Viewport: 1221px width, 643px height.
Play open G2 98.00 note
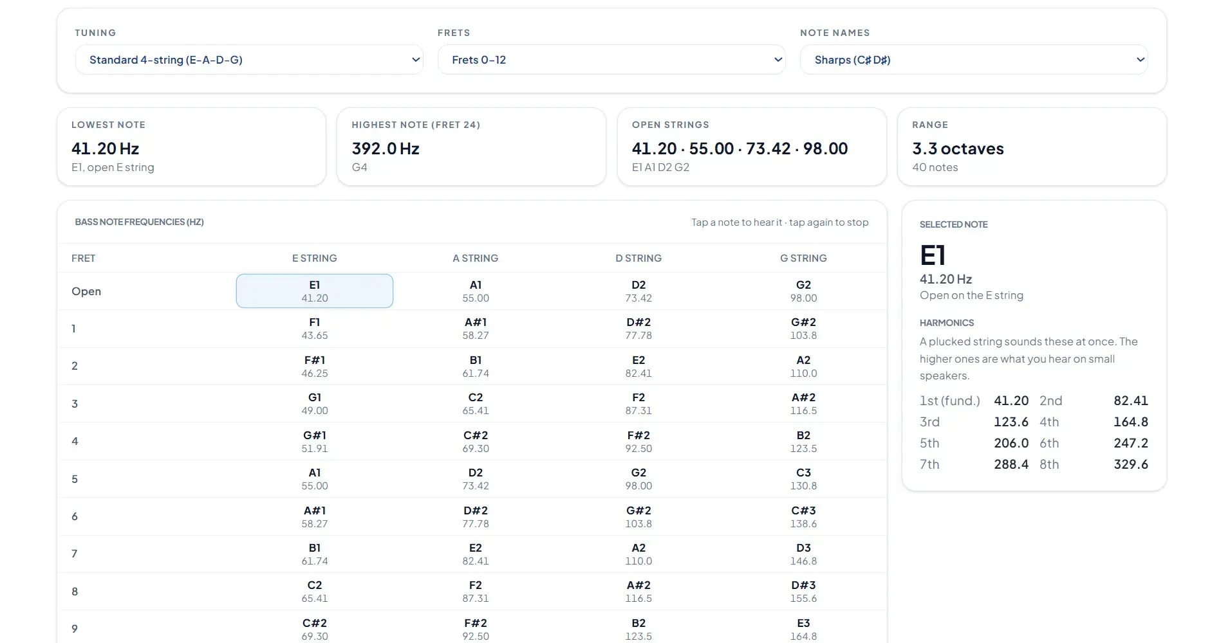point(803,291)
